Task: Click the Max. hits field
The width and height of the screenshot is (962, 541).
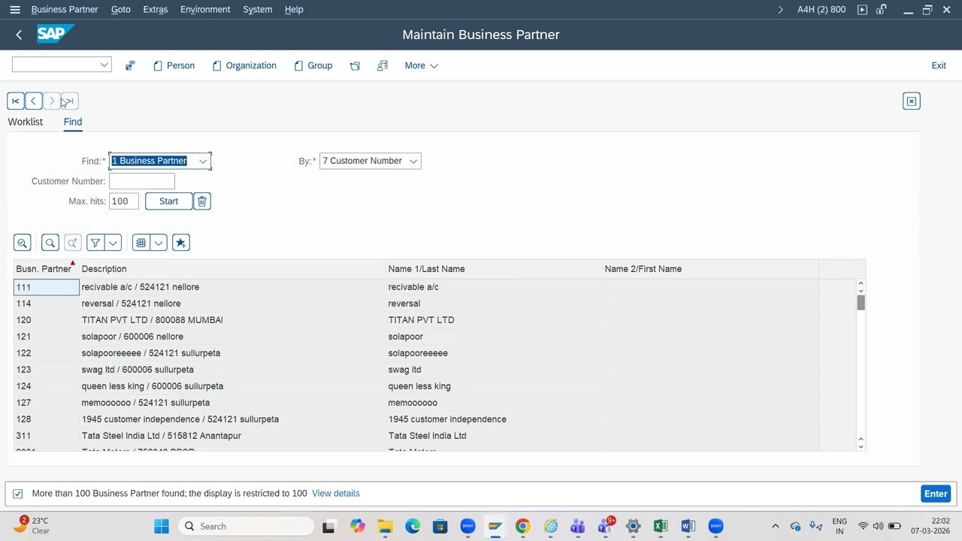Action: tap(124, 201)
